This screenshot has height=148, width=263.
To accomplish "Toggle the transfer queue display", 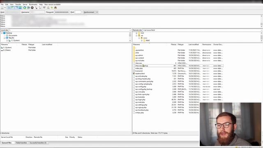I will pyautogui.click(x=20, y=8).
